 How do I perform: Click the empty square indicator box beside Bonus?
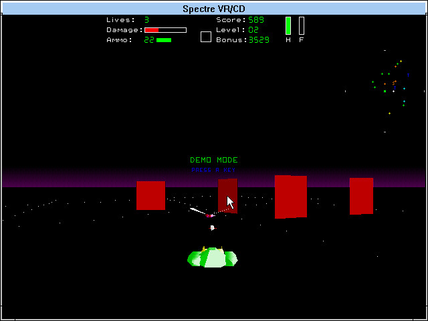[206, 37]
